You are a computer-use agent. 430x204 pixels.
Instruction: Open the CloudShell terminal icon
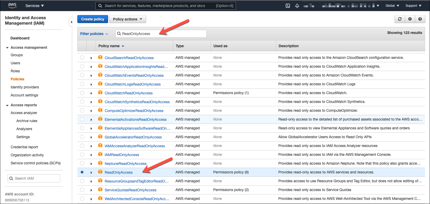[288, 6]
